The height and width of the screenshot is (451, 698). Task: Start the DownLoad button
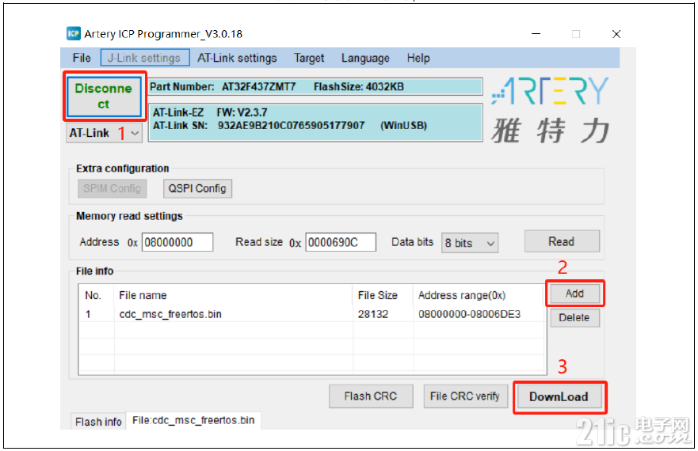(559, 396)
